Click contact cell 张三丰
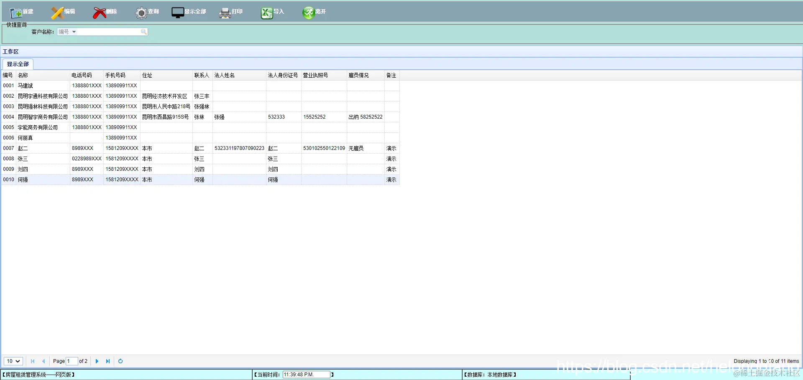 [202, 96]
